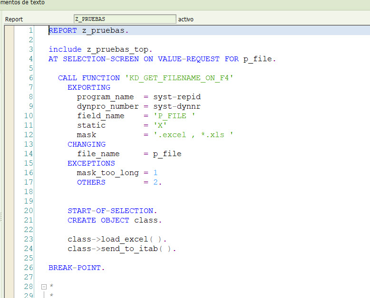Click the left panel splitter handle

click(1, 216)
